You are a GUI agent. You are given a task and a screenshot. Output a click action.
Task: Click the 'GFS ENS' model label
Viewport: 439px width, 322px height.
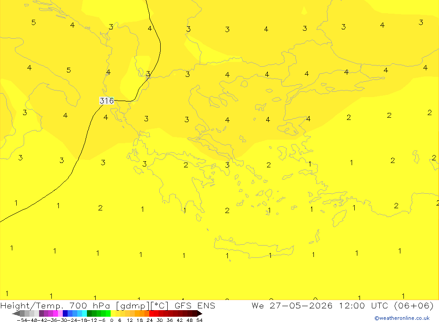[x=195, y=305]
